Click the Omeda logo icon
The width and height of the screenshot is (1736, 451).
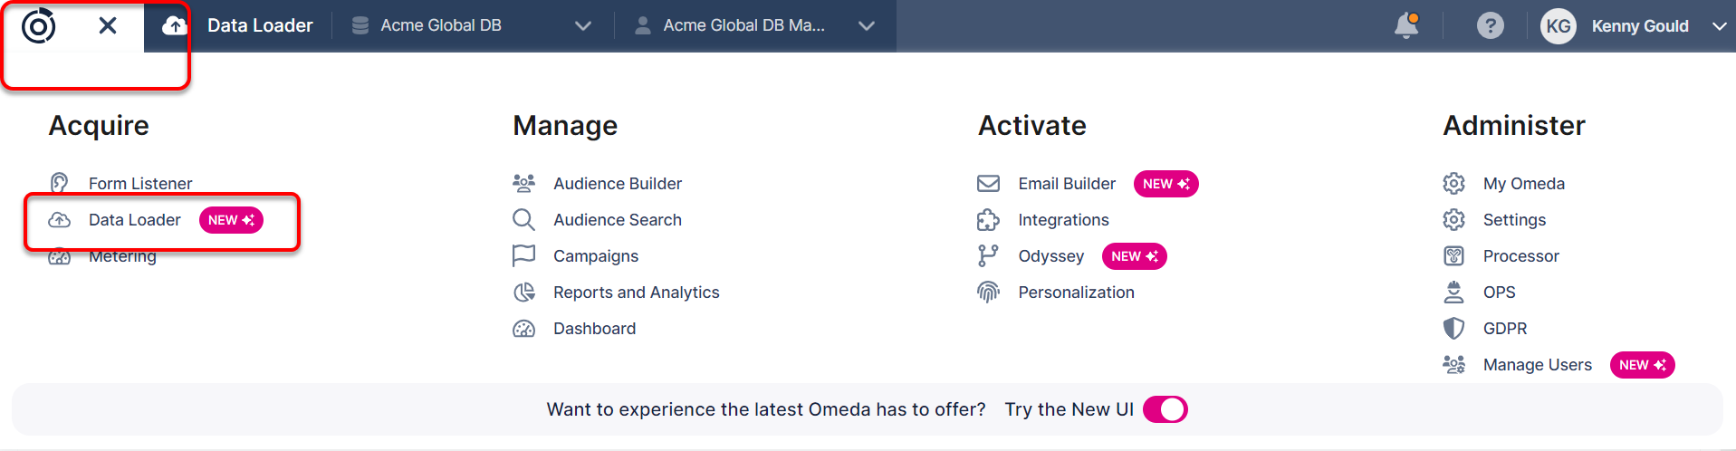coord(38,26)
